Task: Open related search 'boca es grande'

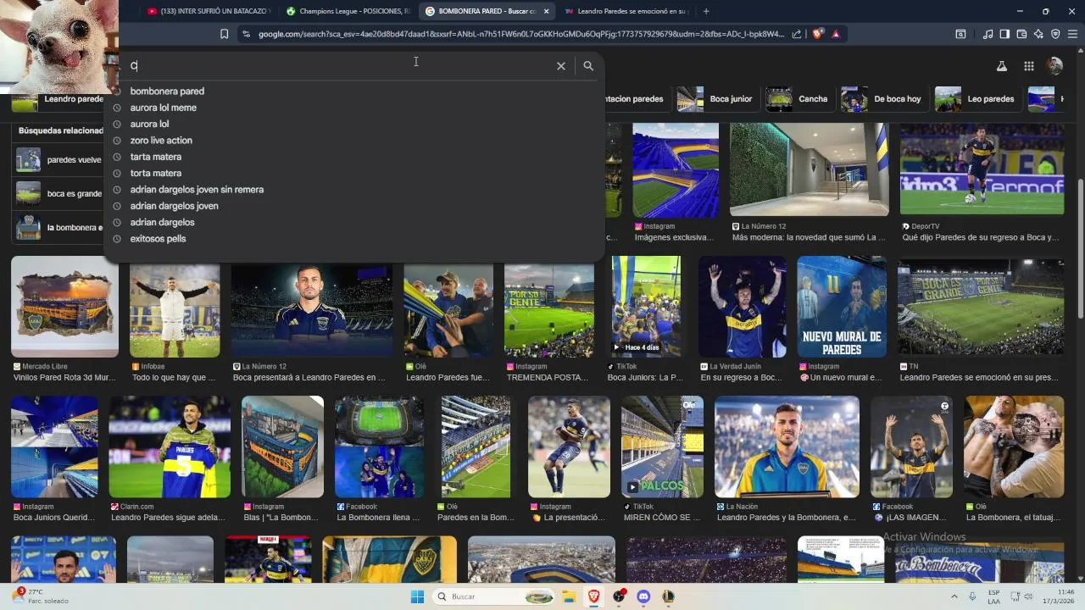Action: pyautogui.click(x=59, y=193)
